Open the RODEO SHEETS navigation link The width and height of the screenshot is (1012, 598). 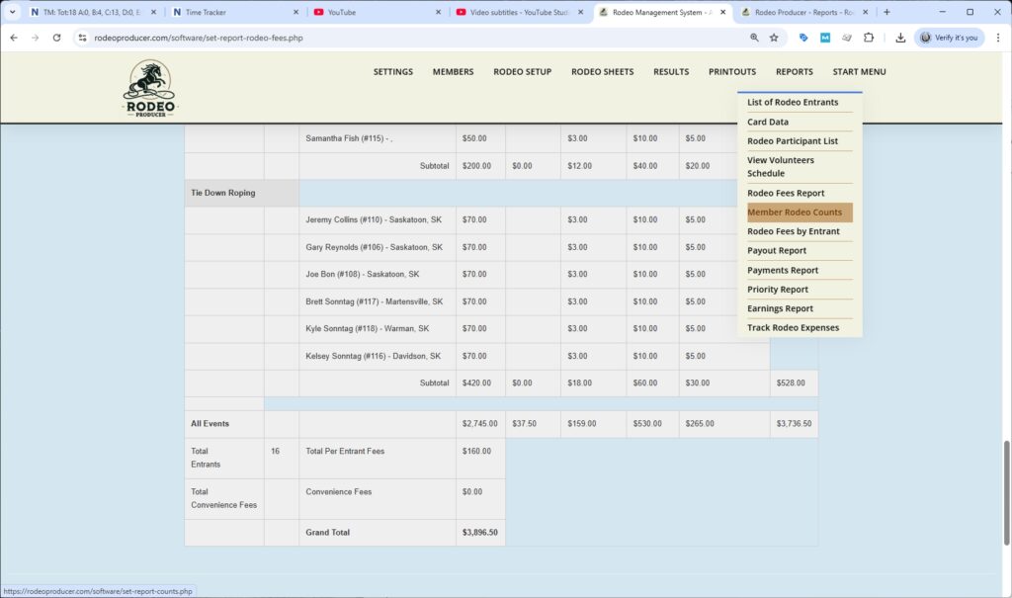pos(602,71)
